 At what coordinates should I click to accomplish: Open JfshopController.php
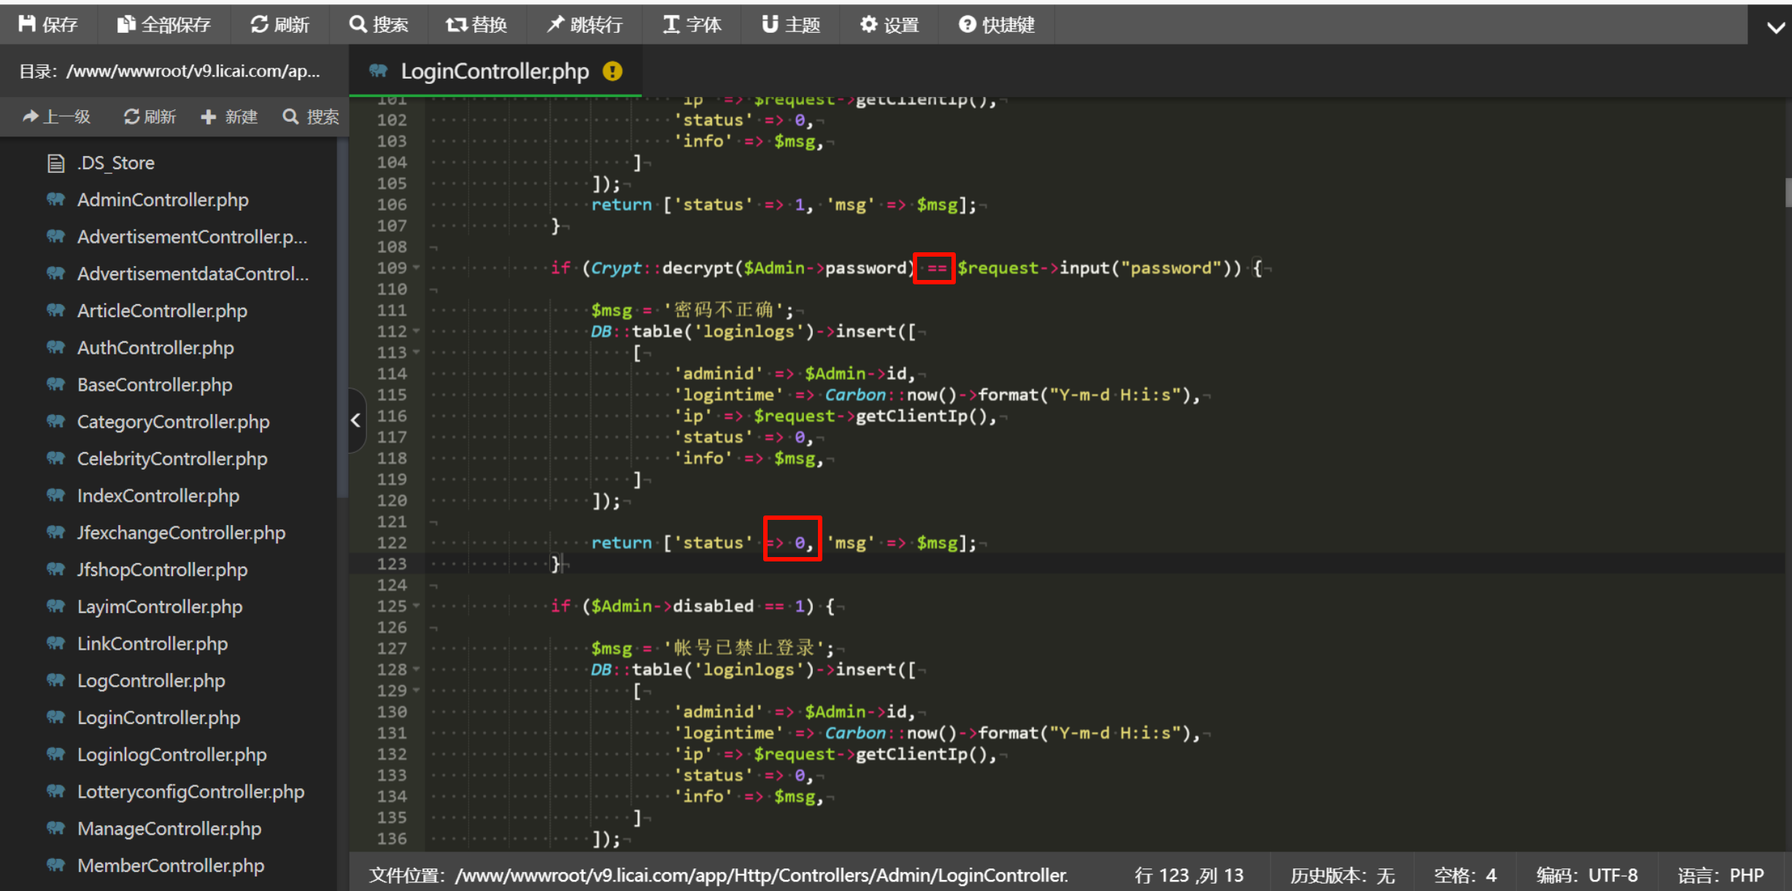[162, 569]
